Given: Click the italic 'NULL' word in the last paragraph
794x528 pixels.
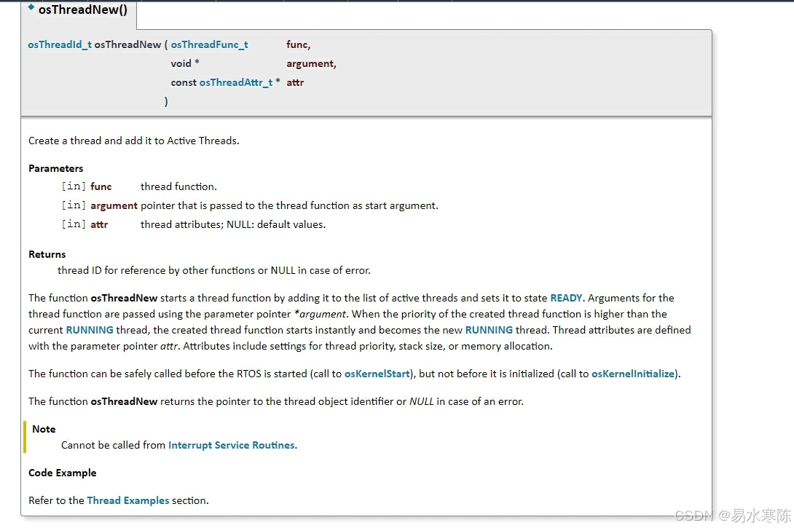Looking at the screenshot, I should [x=421, y=401].
